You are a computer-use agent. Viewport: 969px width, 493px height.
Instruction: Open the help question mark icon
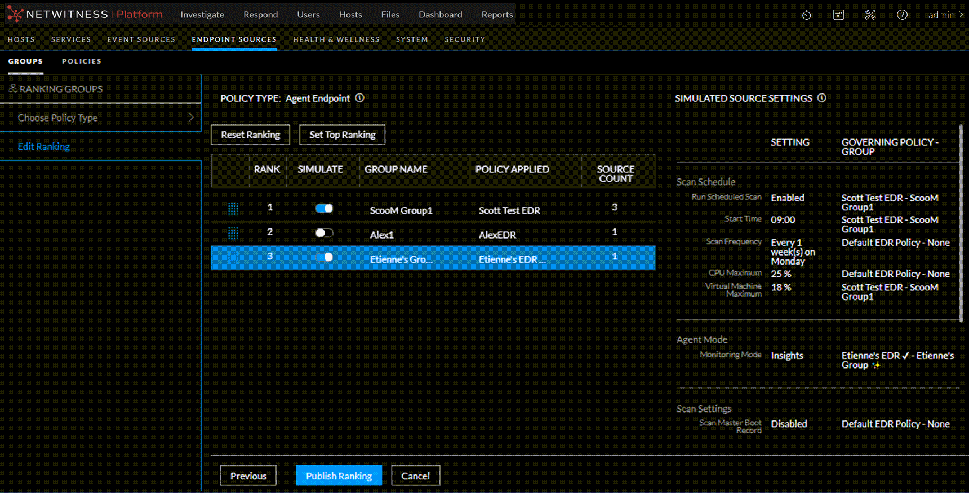[902, 15]
